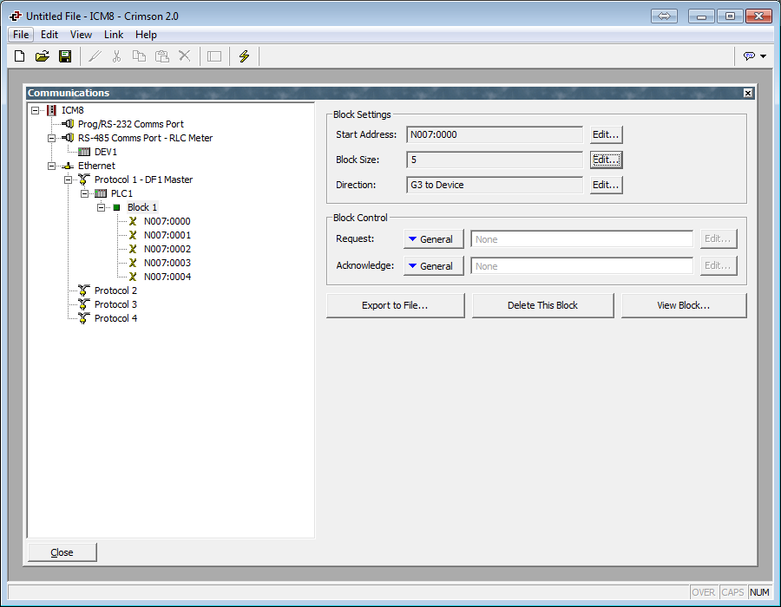Edit the Start Address setting
This screenshot has height=607, width=781.
coord(607,134)
